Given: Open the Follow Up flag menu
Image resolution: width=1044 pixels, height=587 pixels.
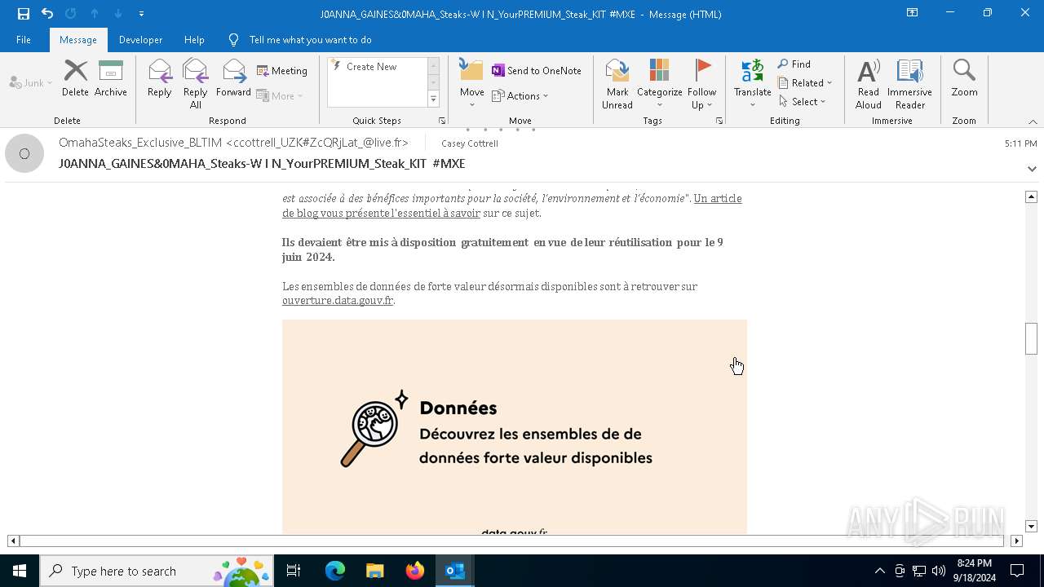Looking at the screenshot, I should click(701, 83).
